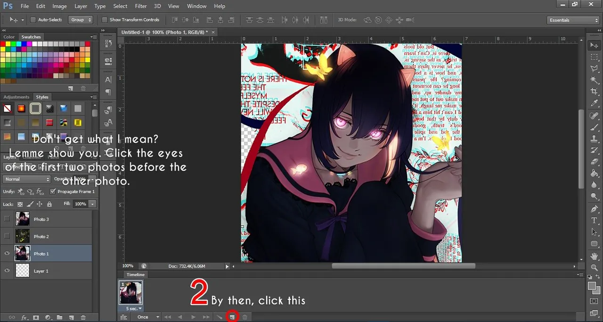Switch to the Adjustments tab
603x322 pixels.
click(16, 97)
